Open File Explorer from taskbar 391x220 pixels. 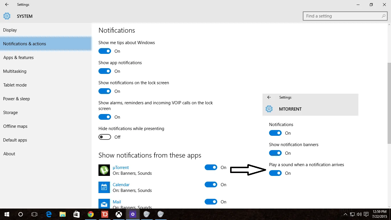(x=63, y=214)
